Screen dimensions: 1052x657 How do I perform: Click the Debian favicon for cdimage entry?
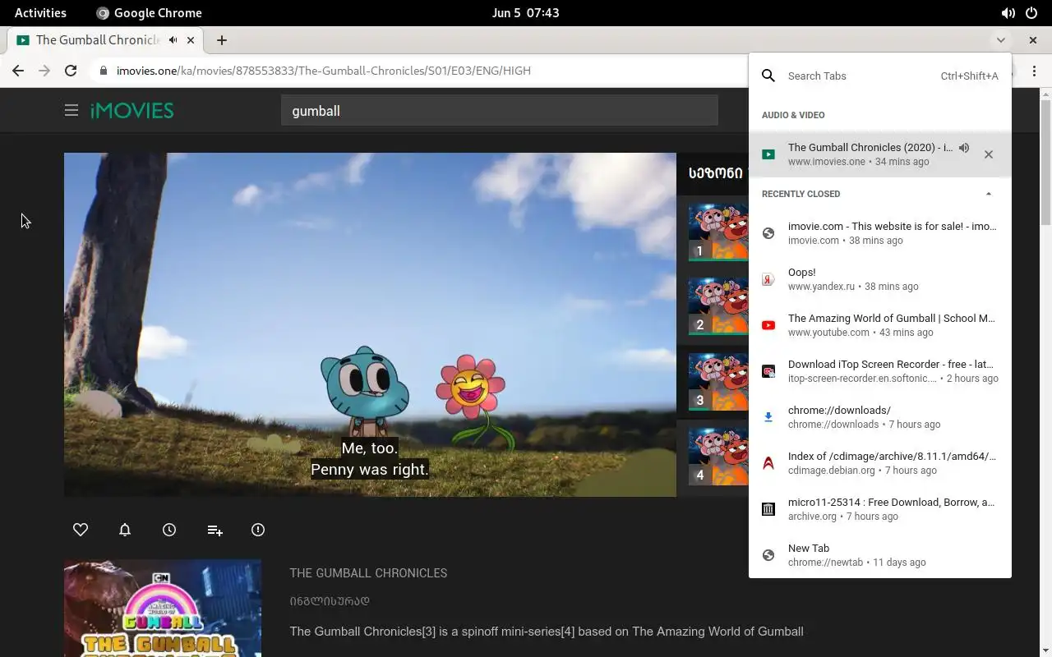(x=768, y=463)
